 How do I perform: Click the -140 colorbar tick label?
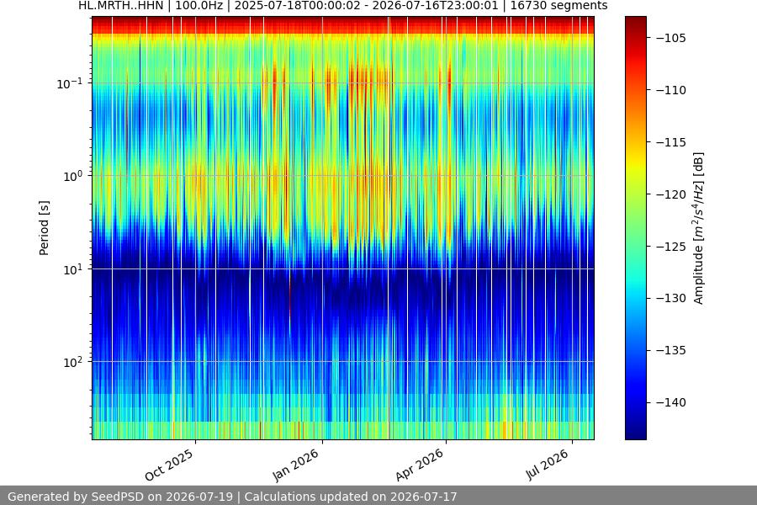click(x=670, y=402)
